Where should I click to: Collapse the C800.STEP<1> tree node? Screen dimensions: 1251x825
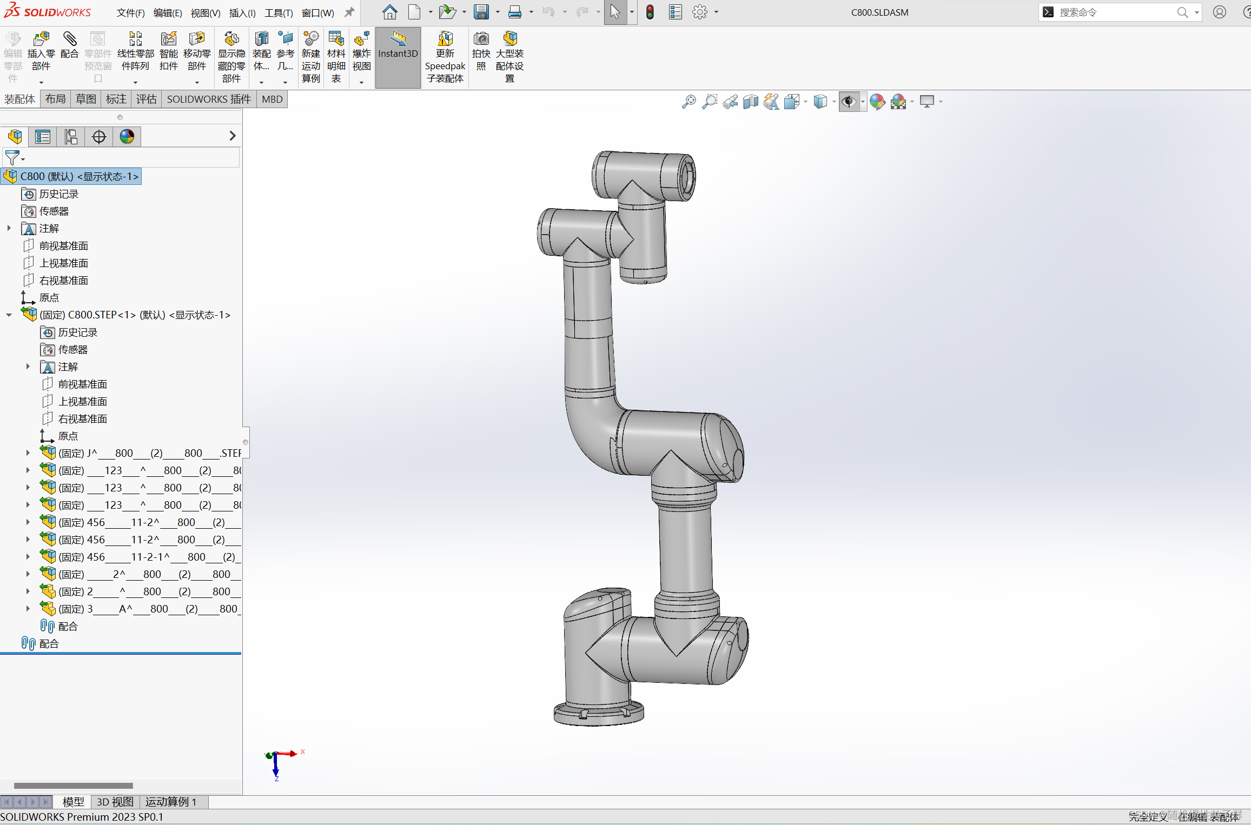(x=9, y=315)
